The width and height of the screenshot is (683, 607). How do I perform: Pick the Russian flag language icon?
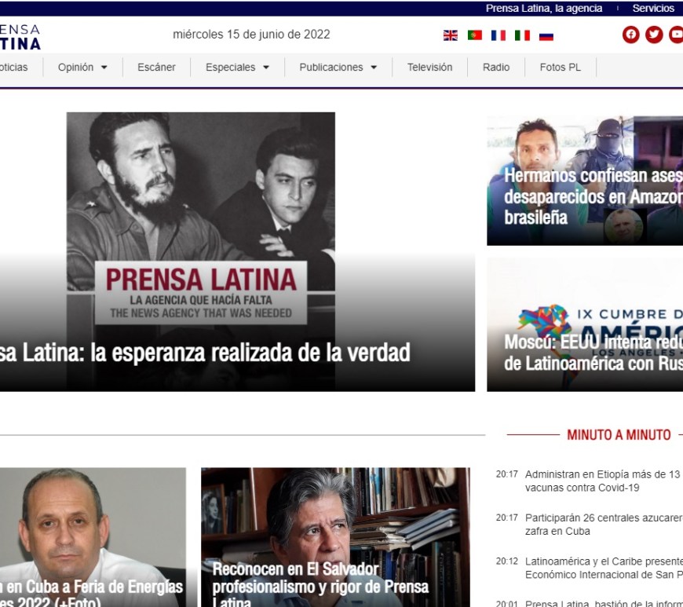[546, 35]
